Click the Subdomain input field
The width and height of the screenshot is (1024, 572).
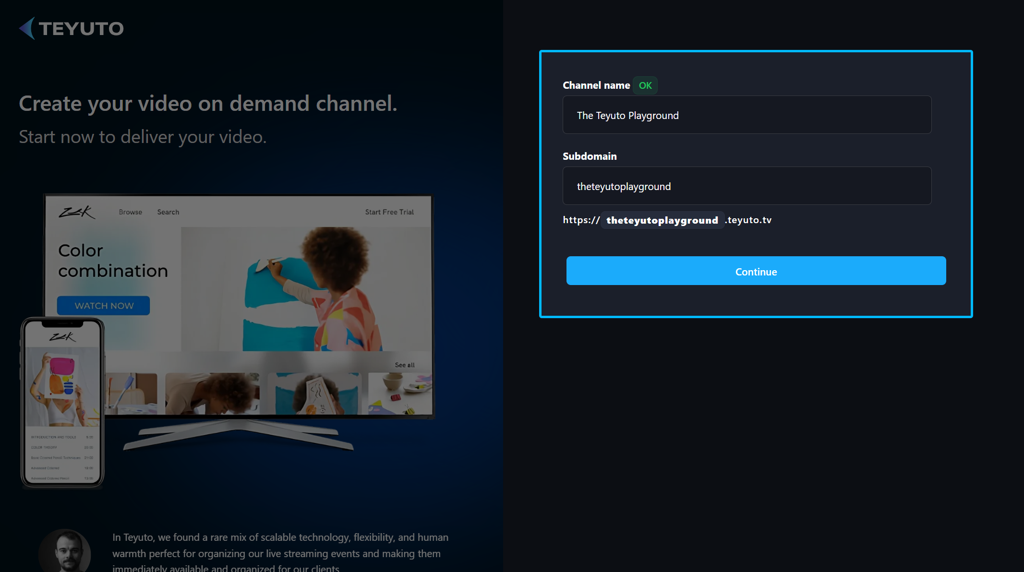(747, 186)
